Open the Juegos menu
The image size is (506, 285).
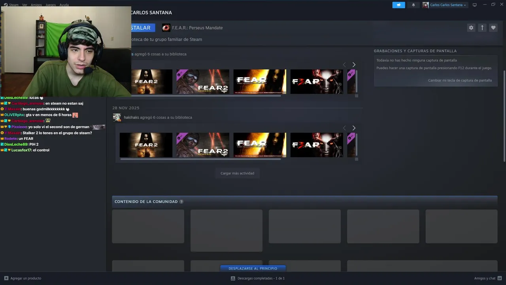click(x=51, y=5)
